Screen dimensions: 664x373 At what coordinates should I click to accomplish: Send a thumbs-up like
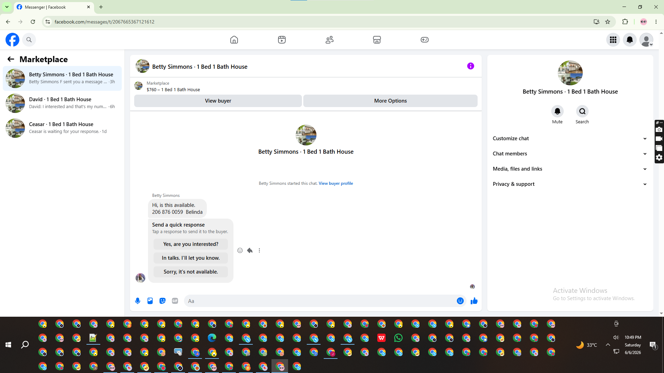click(x=474, y=301)
